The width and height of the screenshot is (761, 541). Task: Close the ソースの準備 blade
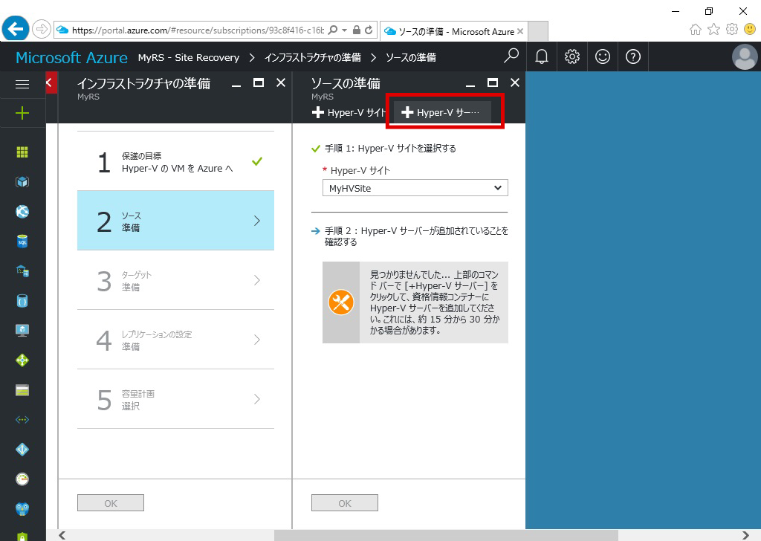(515, 83)
